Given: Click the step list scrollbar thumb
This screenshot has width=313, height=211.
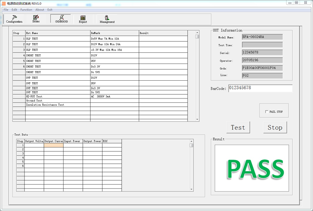Looking at the screenshot, I should [197, 37].
